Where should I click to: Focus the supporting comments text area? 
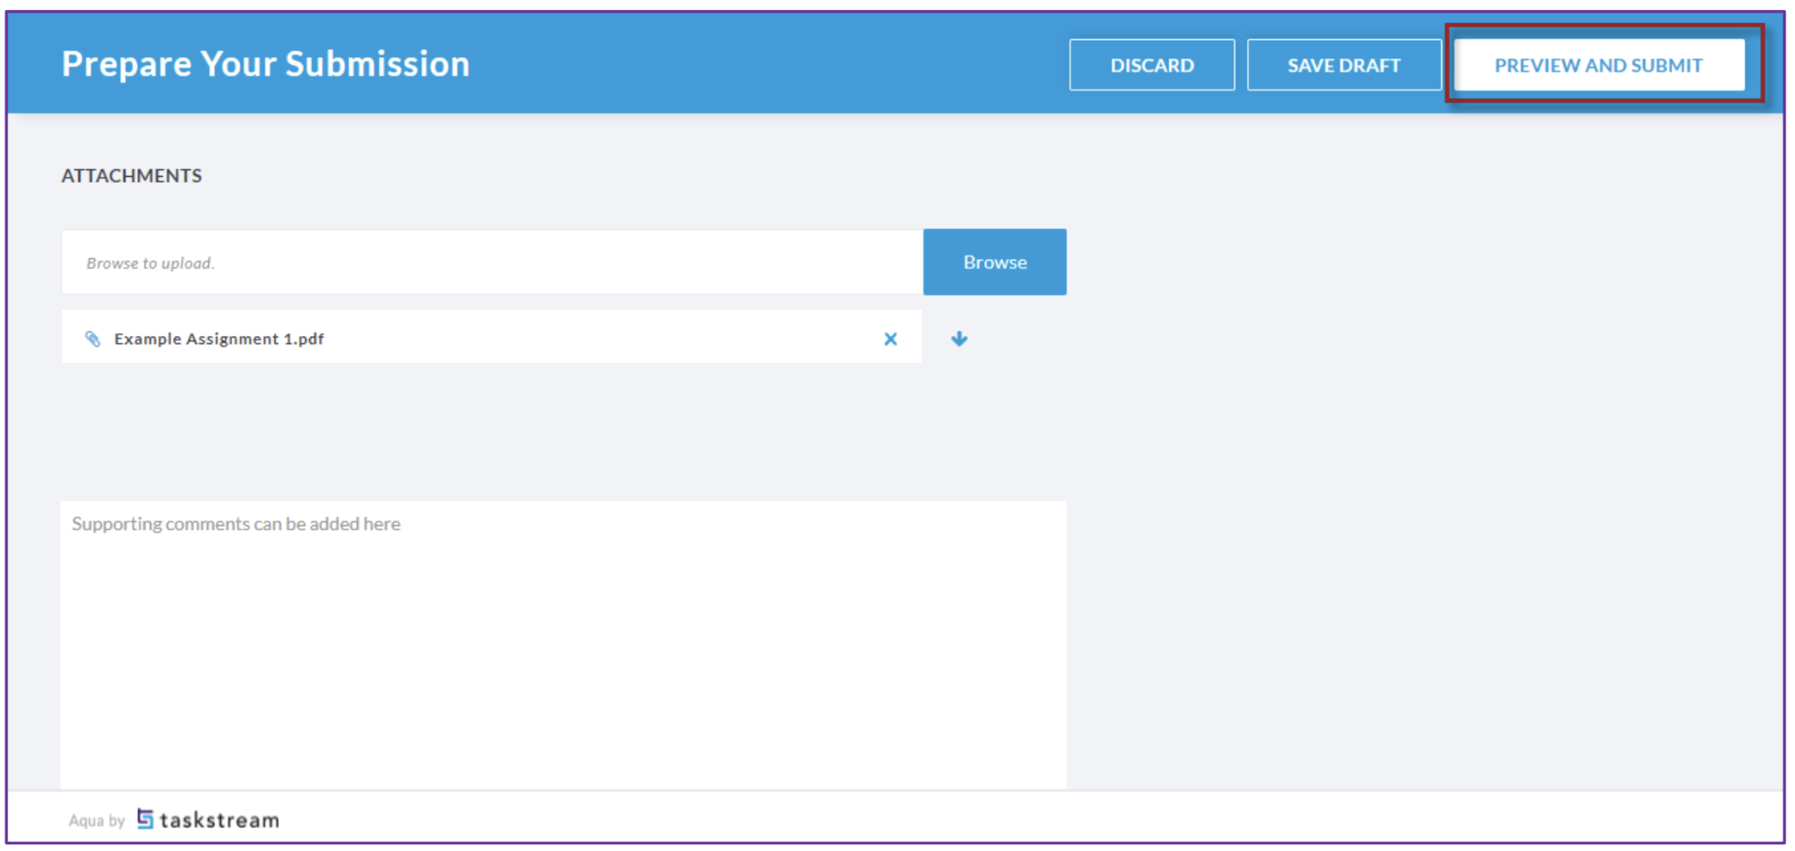564,645
